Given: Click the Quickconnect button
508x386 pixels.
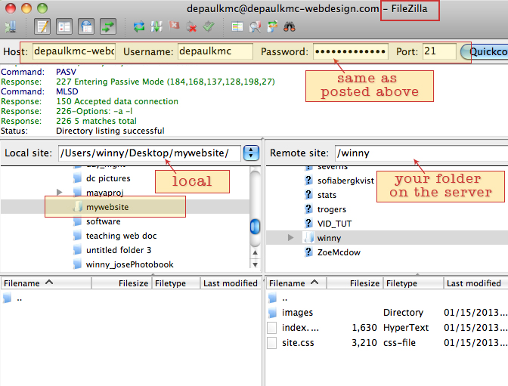Looking at the screenshot, I should pyautogui.click(x=484, y=51).
